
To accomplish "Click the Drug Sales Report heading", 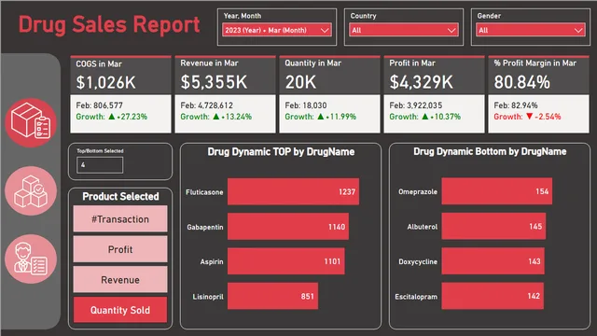I will [x=109, y=25].
